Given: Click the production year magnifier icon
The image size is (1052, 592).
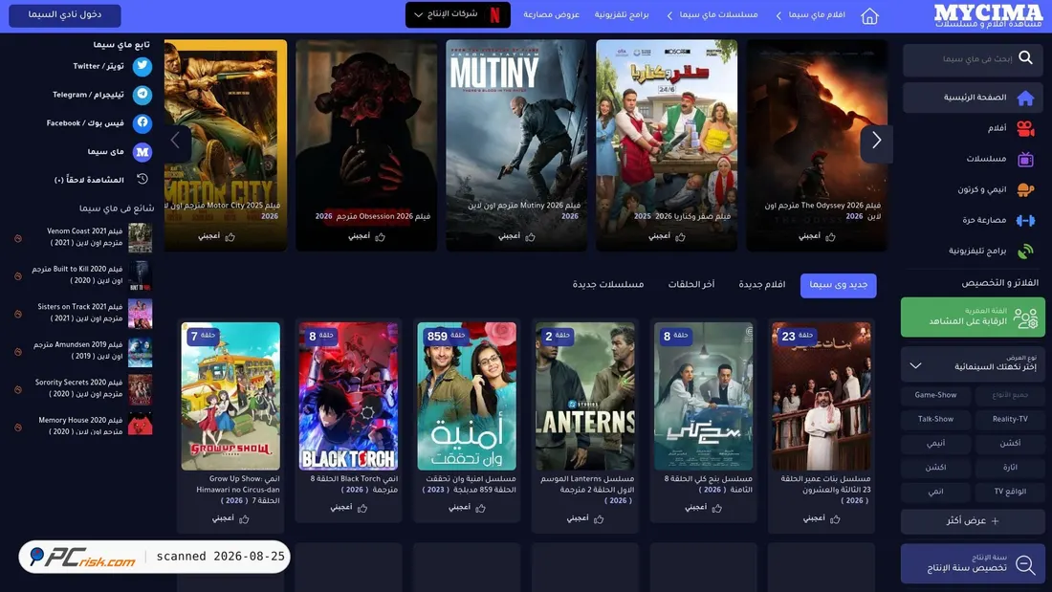Looking at the screenshot, I should 1025,564.
